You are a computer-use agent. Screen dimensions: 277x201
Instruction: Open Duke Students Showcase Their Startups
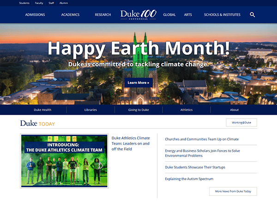pyautogui.click(x=195, y=167)
